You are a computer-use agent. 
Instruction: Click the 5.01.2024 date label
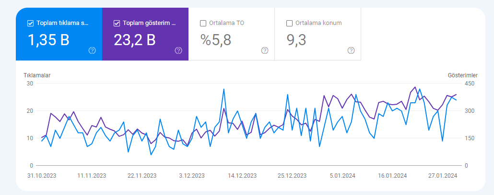point(342,176)
